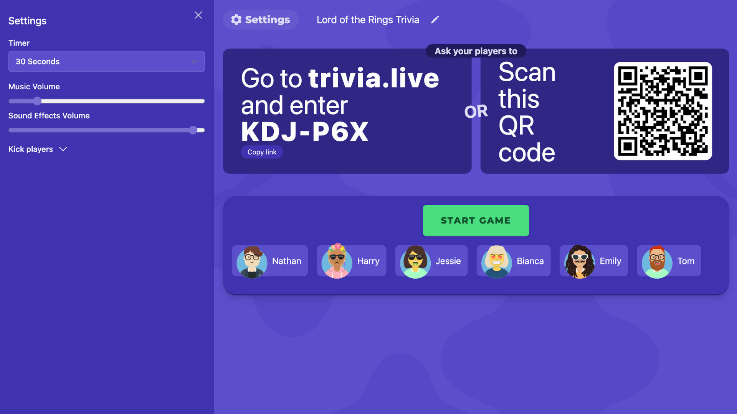
Task: Click Bianca's player avatar icon
Action: point(497,261)
